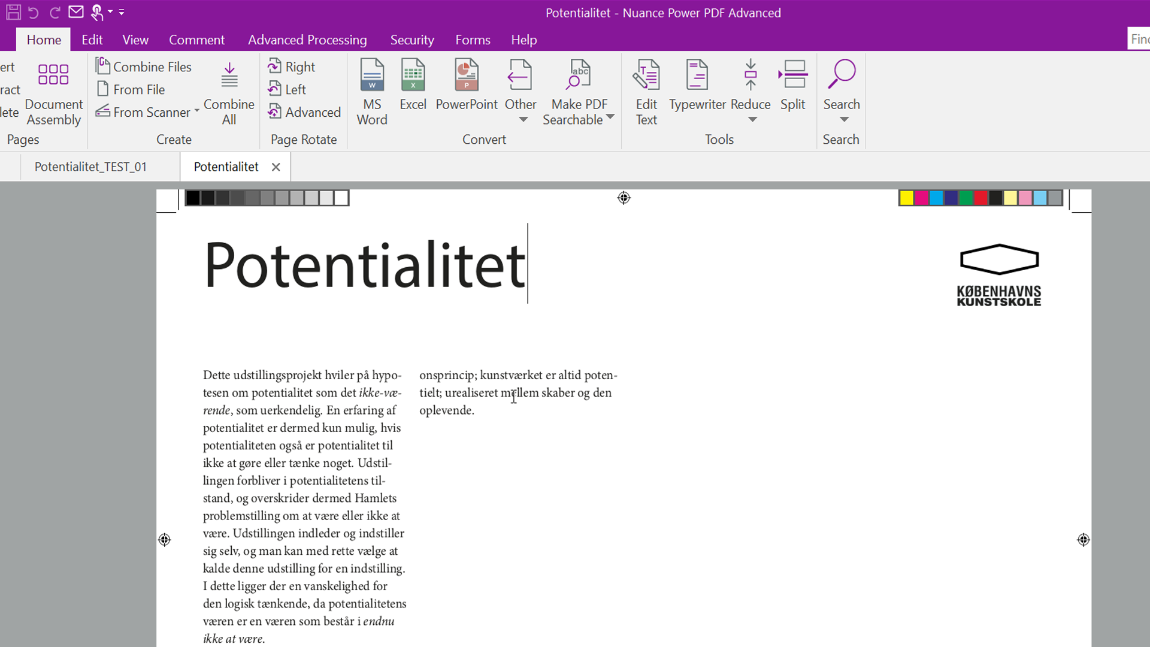
Task: Expand the Other convert dropdown arrow
Action: click(523, 120)
